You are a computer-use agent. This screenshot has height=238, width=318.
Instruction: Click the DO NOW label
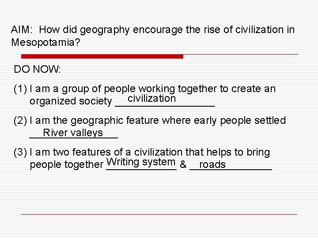pos(37,69)
